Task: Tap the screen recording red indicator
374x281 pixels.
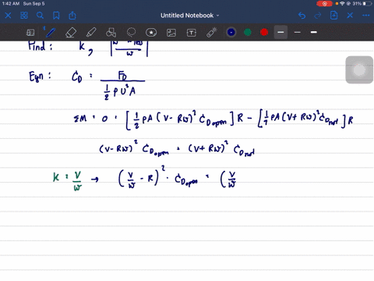Action: pos(324,4)
